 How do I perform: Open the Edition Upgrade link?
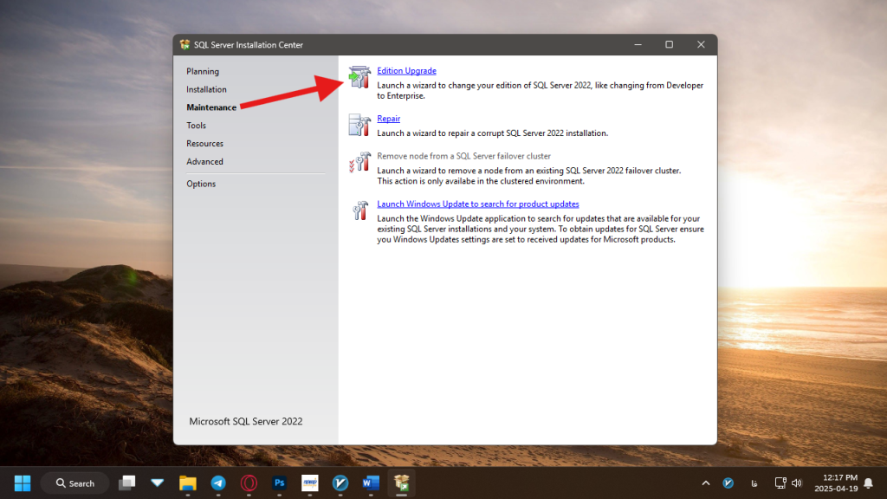click(406, 71)
